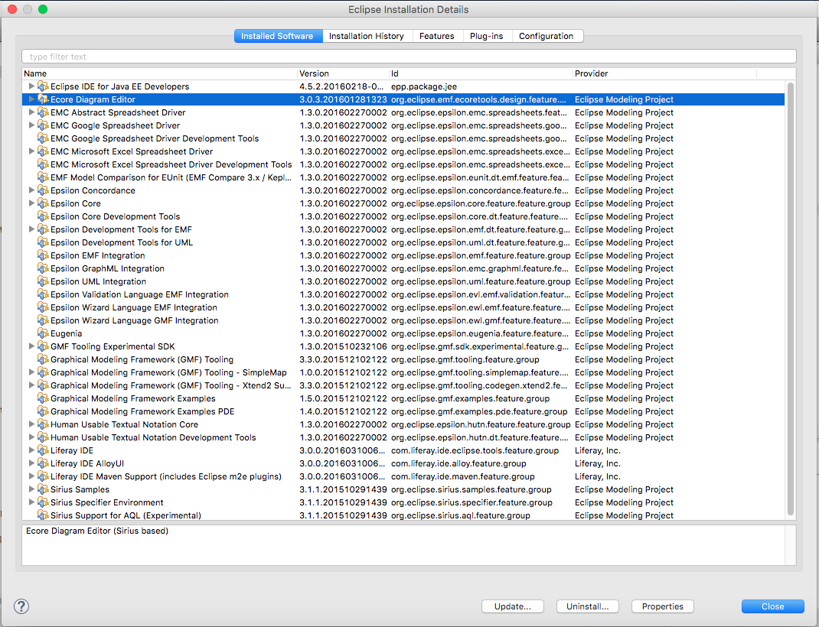Expand Human Usable Textual Notation Core
The image size is (819, 627).
31,424
